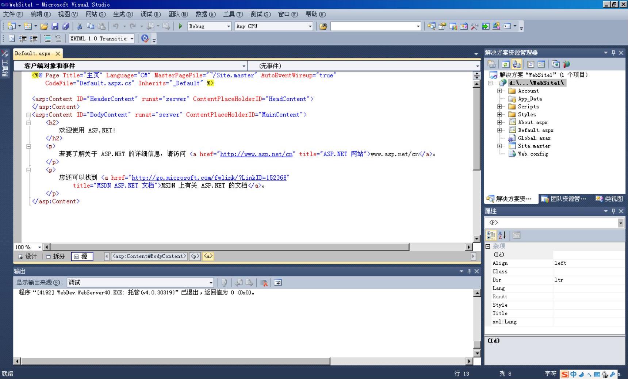Screen dimensions: 628x379
Task: Toggle categorized view in Properties panel
Action: tap(491, 236)
